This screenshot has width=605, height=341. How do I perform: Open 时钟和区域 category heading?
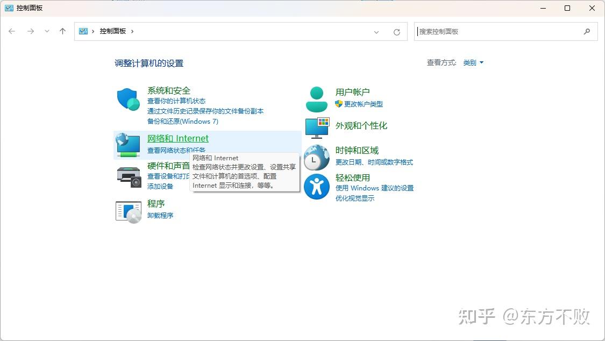point(357,151)
